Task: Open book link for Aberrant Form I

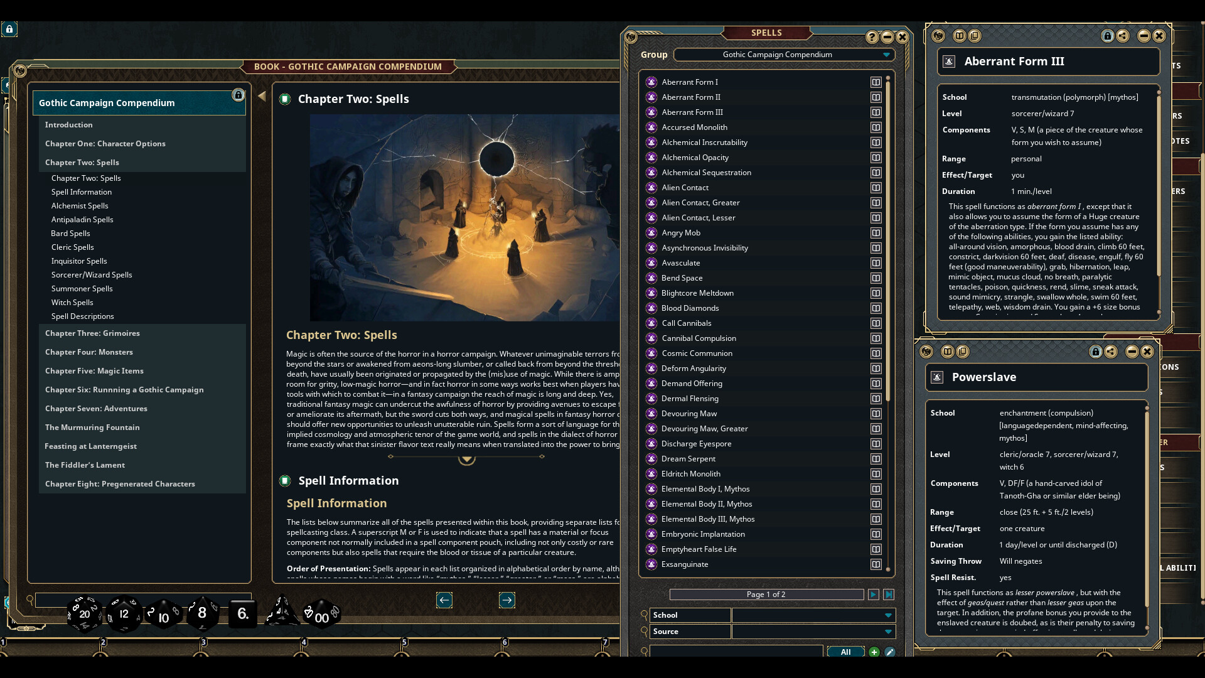Action: pos(876,82)
